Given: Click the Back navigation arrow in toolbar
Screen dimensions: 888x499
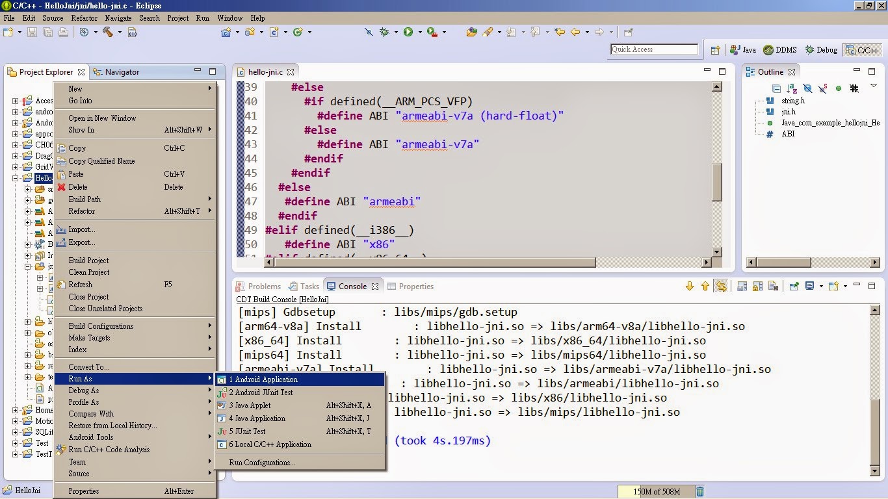Looking at the screenshot, I should (575, 32).
